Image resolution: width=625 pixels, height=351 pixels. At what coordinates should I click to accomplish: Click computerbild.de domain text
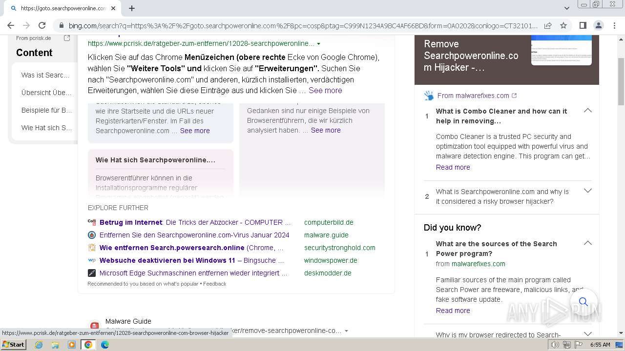(x=329, y=222)
